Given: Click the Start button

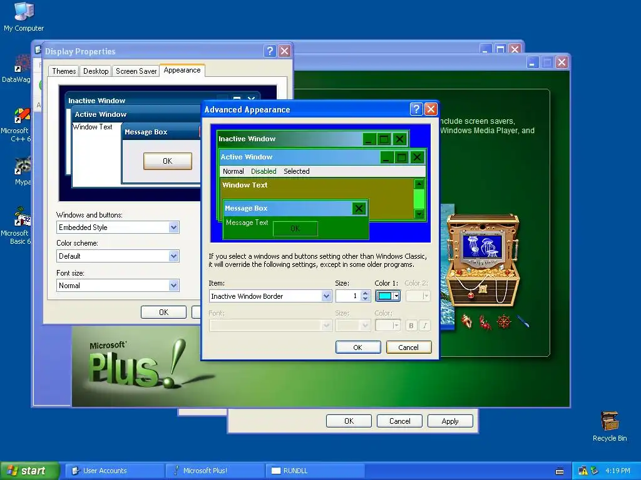Looking at the screenshot, I should click(x=30, y=471).
